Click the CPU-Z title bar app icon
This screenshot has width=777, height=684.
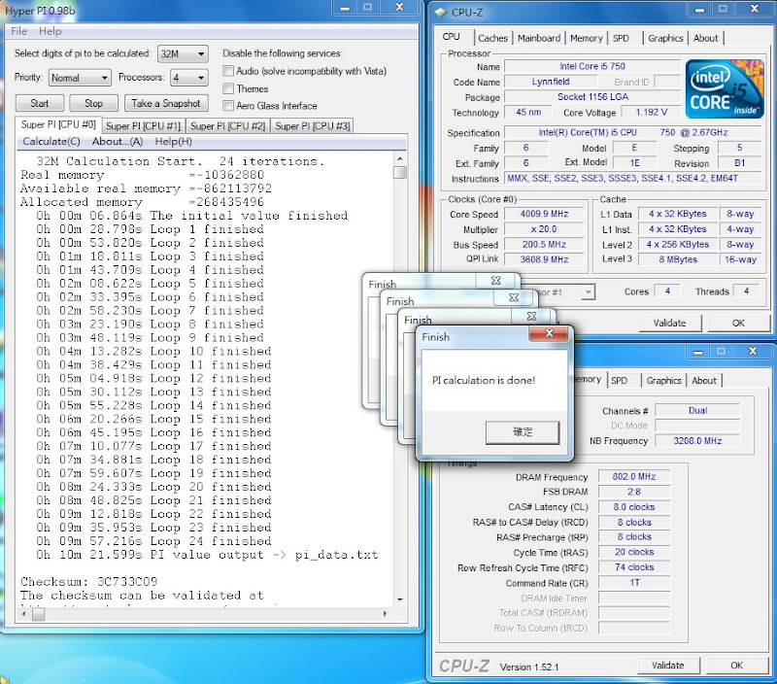[441, 12]
